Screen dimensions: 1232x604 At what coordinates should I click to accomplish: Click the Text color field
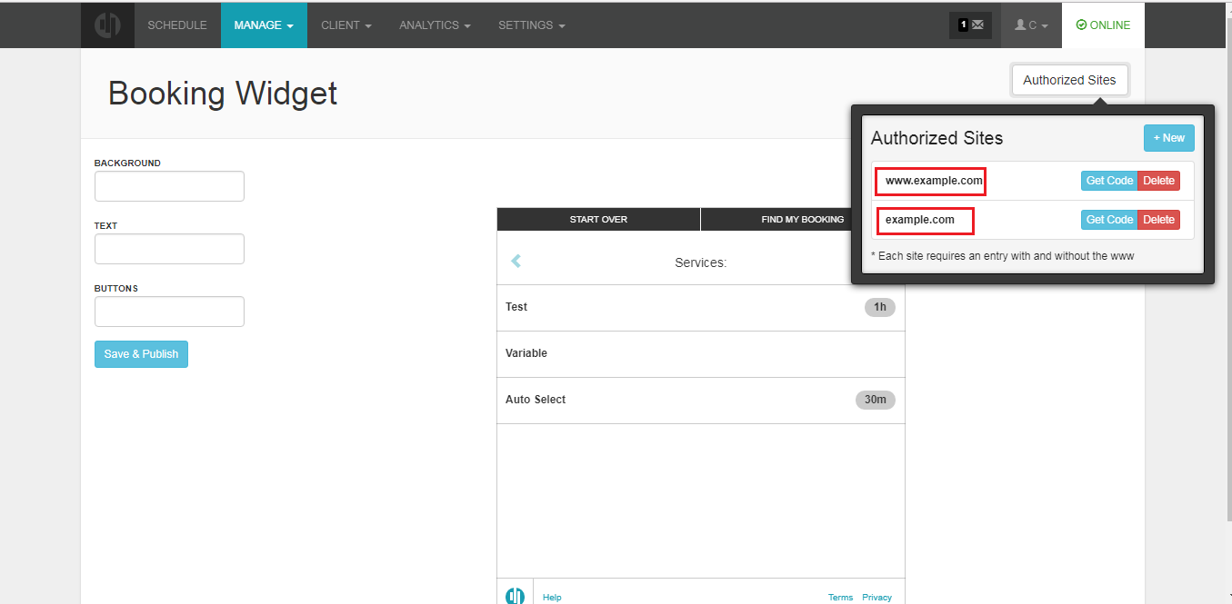tap(169, 249)
